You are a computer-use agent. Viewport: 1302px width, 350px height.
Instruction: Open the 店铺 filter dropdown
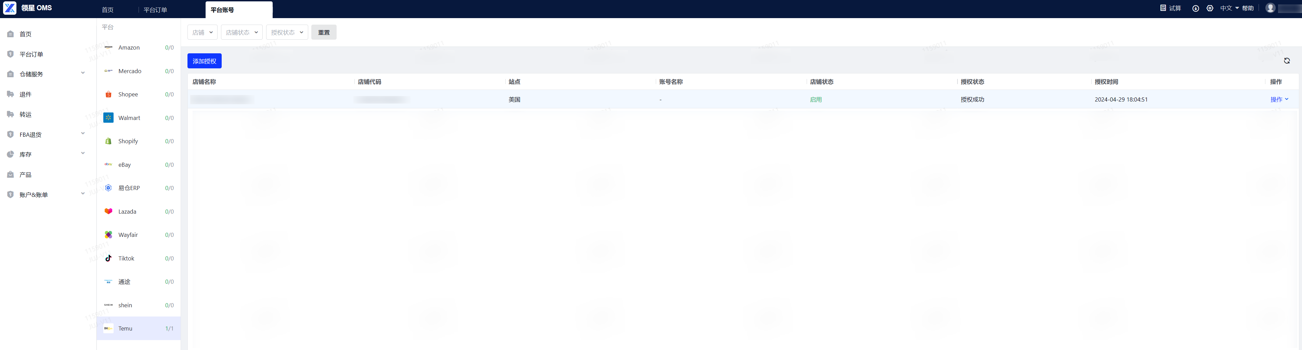[202, 32]
